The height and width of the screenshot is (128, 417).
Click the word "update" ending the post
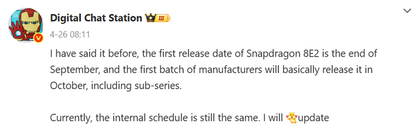pyautogui.click(x=314, y=118)
